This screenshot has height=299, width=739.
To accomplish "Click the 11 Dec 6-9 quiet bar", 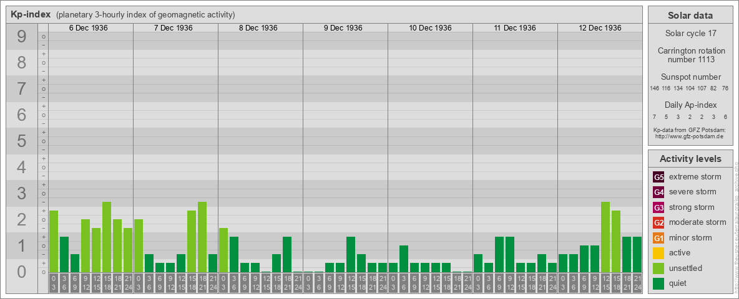I will click(499, 254).
